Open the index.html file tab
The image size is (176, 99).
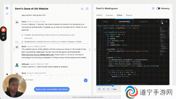coord(143,21)
